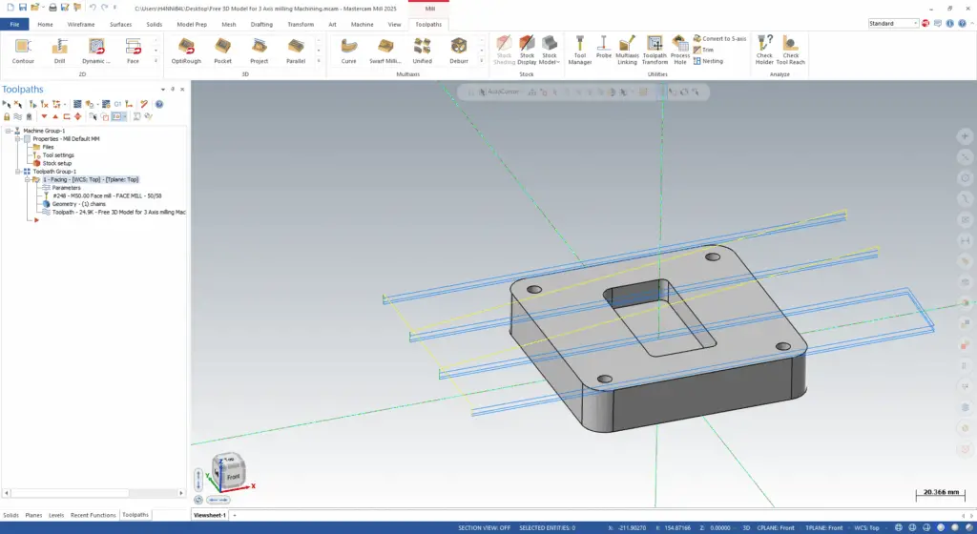Run Check Holder analysis
This screenshot has height=534, width=977.
764,50
